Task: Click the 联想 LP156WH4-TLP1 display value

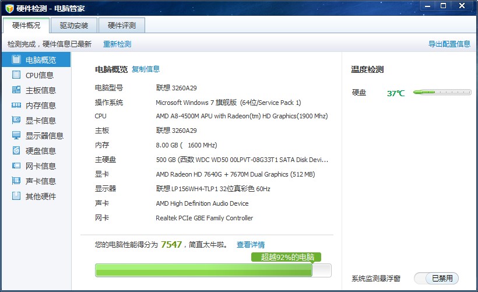Action: [213, 189]
